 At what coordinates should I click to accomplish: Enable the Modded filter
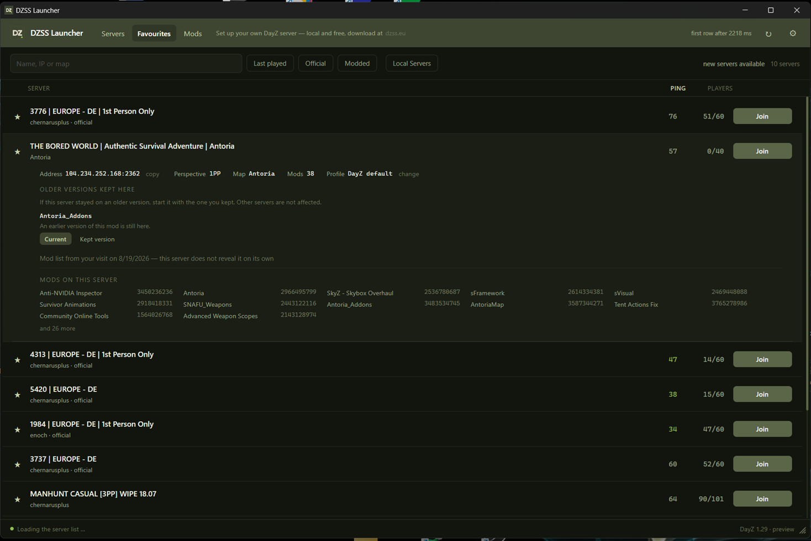click(357, 63)
